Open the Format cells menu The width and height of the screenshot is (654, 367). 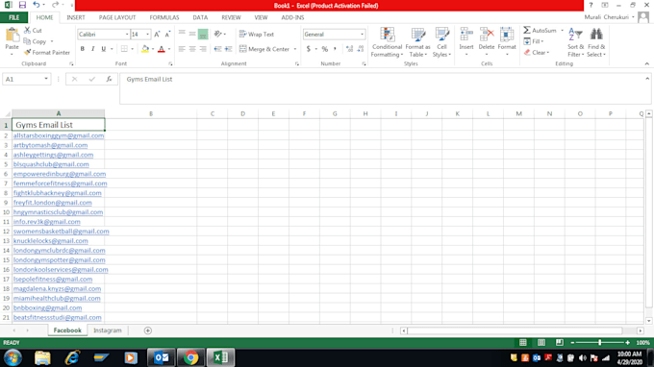(x=507, y=41)
